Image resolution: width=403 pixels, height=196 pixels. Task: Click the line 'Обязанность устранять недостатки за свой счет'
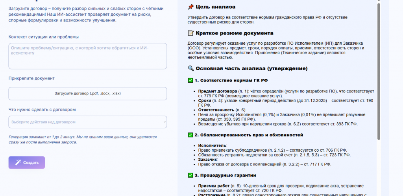pyautogui.click(x=274, y=155)
